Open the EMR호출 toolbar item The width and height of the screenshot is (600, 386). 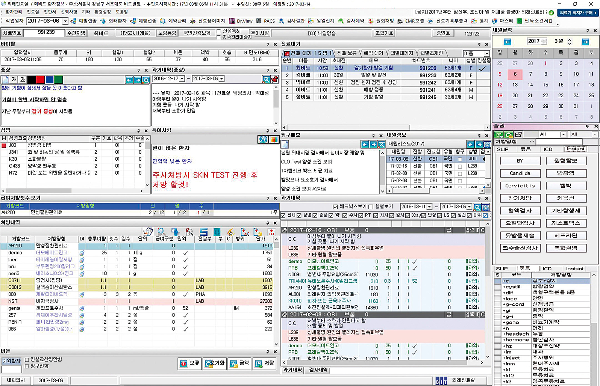(411, 21)
